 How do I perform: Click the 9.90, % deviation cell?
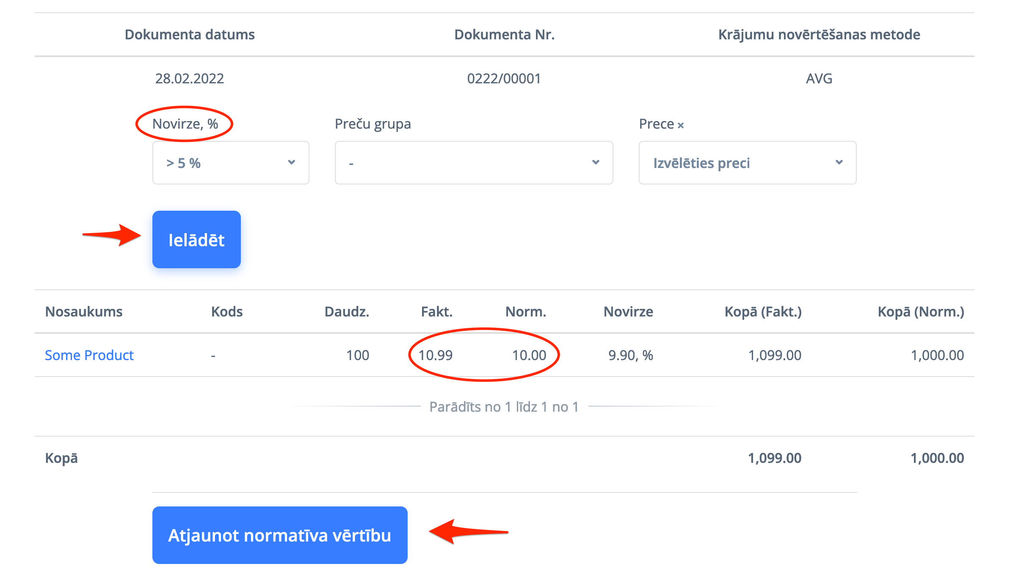point(630,355)
